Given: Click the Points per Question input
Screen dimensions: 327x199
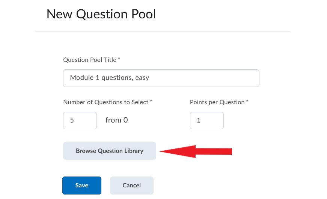Looking at the screenshot, I should click(206, 121).
